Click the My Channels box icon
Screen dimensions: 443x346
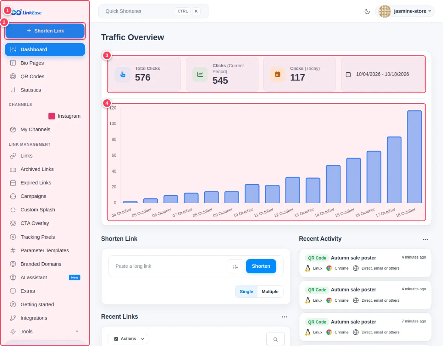13,129
